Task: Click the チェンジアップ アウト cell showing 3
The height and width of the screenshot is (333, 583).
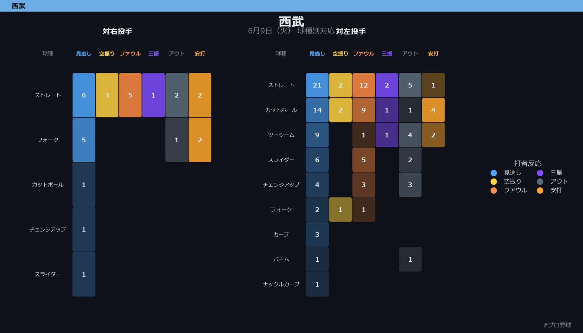Action: click(x=410, y=185)
